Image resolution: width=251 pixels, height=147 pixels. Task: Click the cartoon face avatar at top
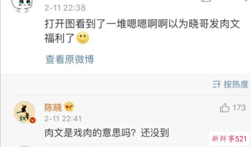click(x=22, y=6)
